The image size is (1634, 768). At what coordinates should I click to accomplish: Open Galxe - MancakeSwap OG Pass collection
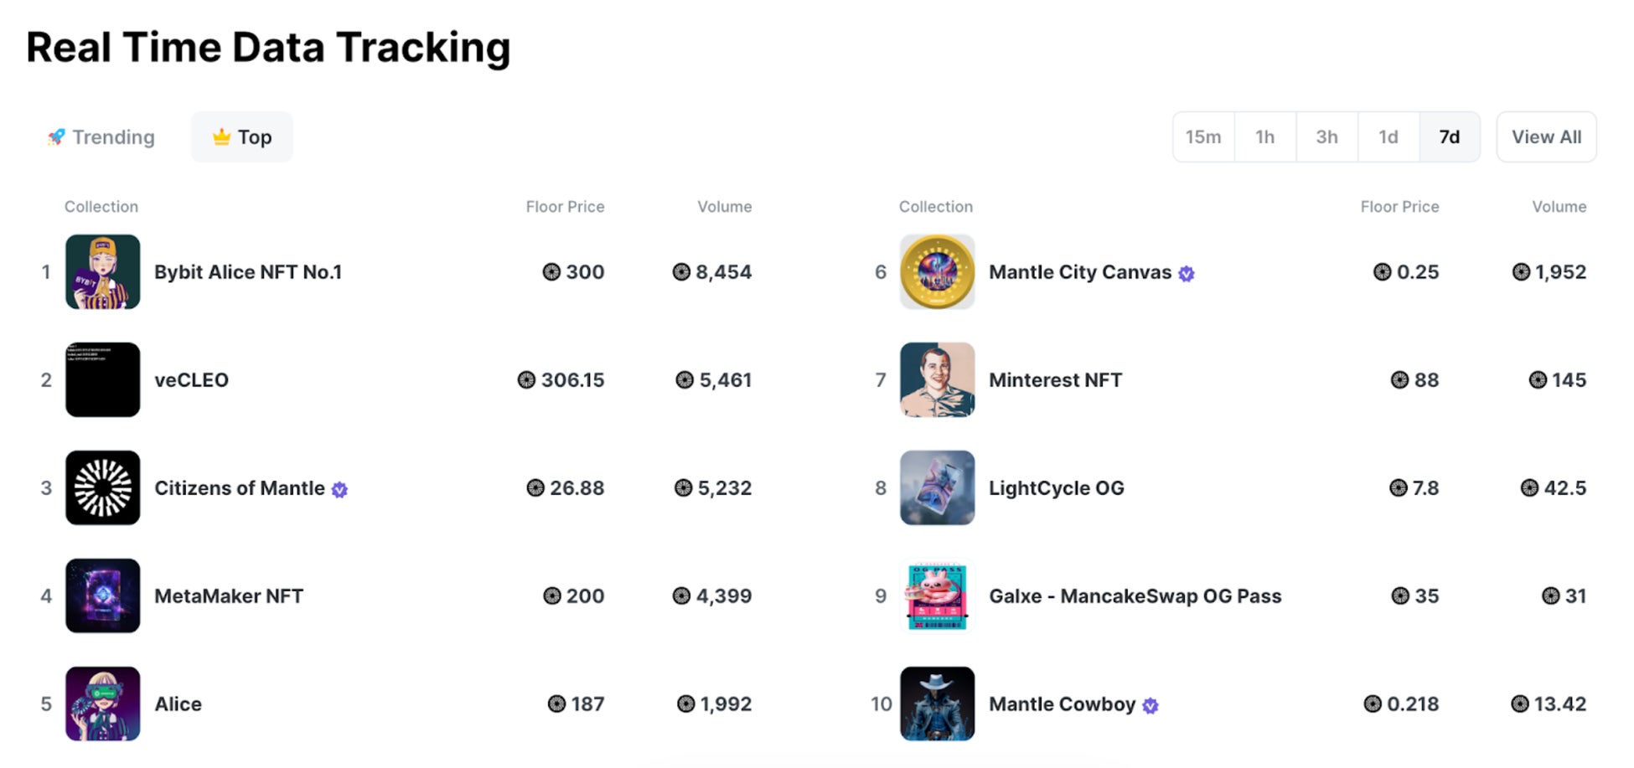point(1135,596)
